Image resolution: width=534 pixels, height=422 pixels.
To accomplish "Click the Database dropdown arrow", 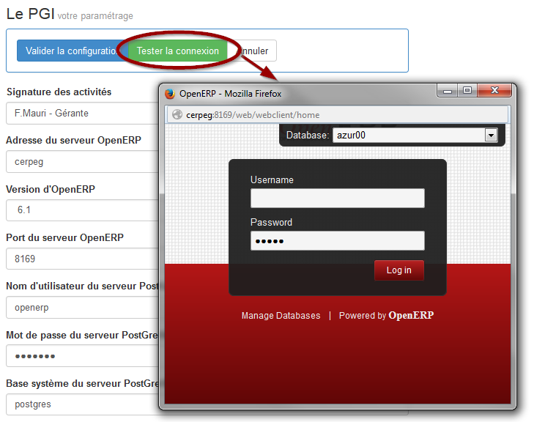I will tap(491, 136).
